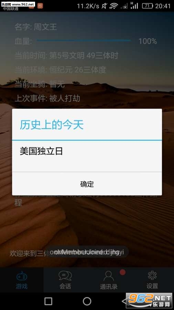Open the 会话 chat bubbles icon
Screen dimensions: 174x310
pyautogui.click(x=65, y=276)
